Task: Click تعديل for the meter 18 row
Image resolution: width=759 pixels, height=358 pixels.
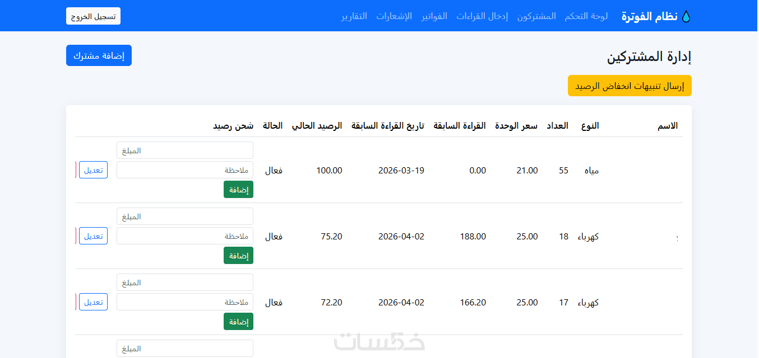Action: [93, 236]
